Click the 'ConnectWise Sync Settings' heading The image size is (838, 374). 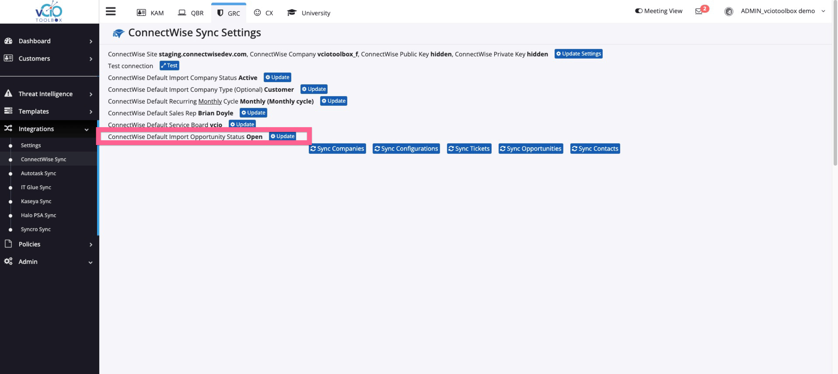point(195,33)
